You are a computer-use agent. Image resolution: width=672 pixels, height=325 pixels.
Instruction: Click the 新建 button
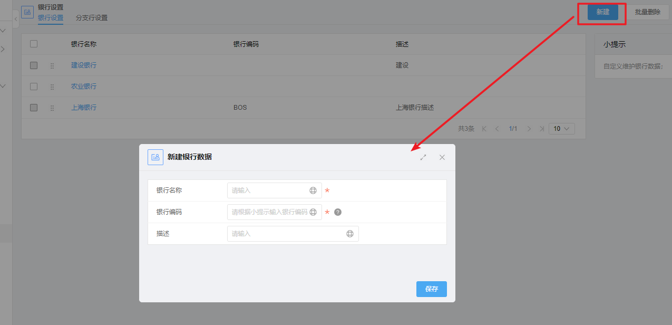point(603,12)
